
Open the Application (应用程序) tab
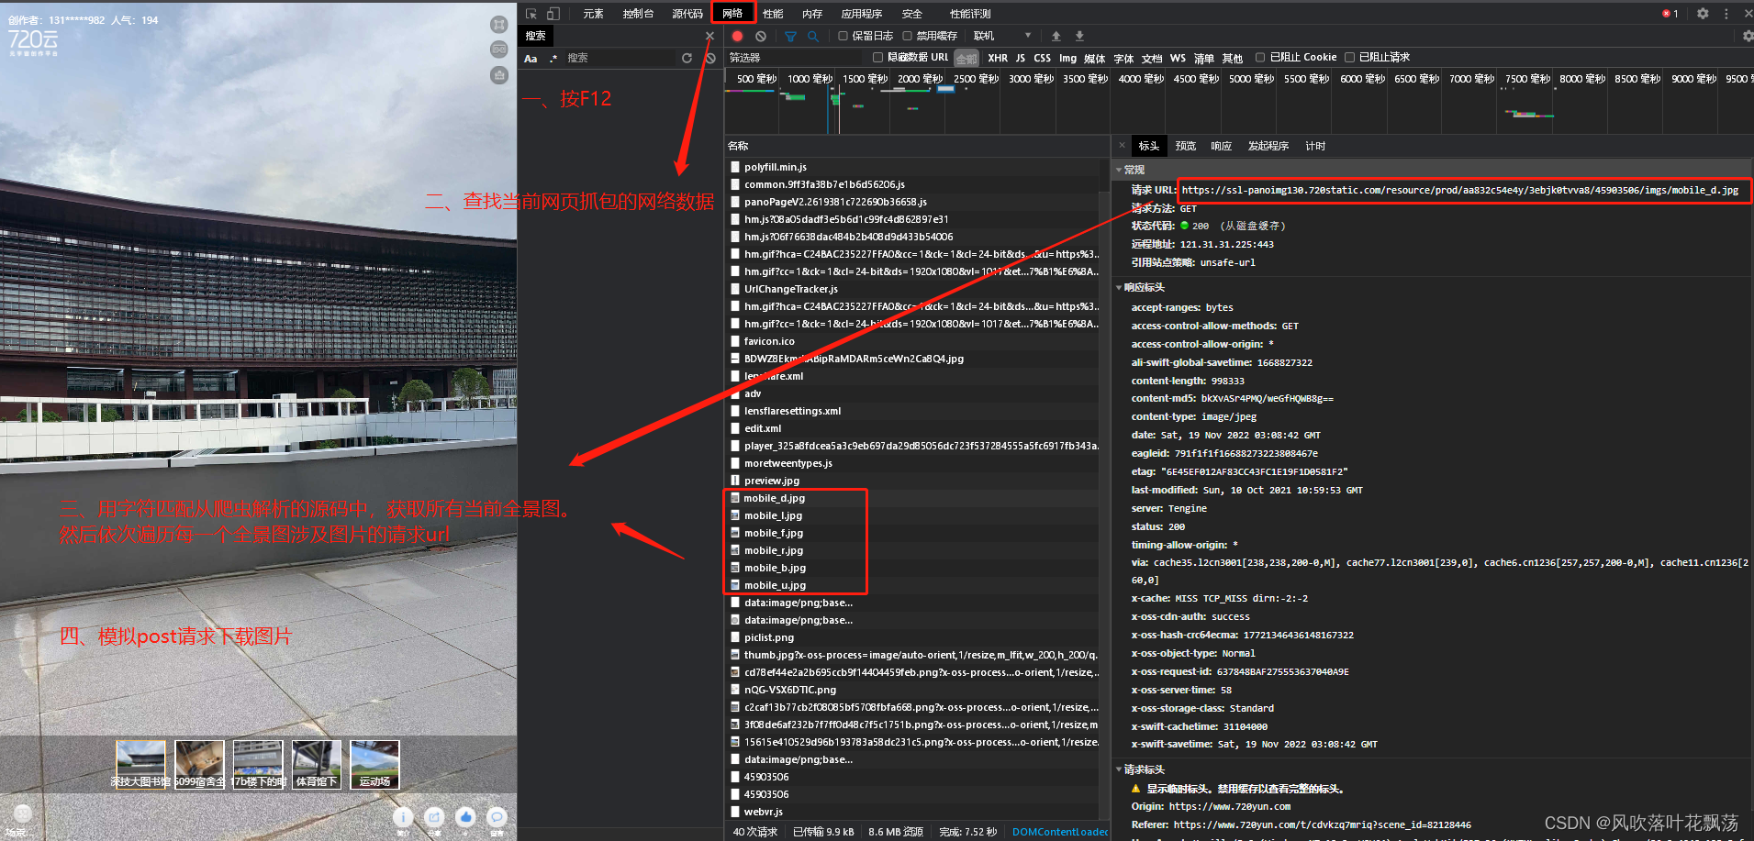(861, 14)
